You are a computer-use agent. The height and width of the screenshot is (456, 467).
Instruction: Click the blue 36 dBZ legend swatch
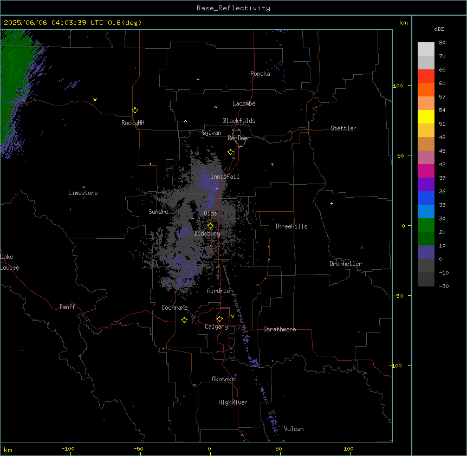tap(426, 198)
